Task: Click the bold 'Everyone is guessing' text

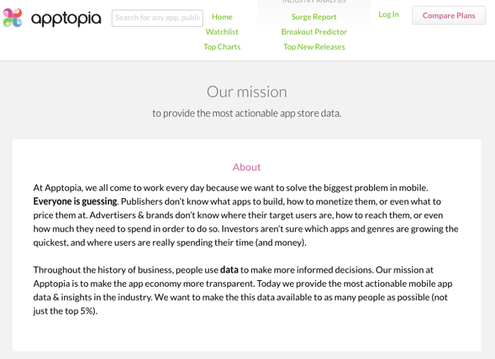Action: pos(75,201)
